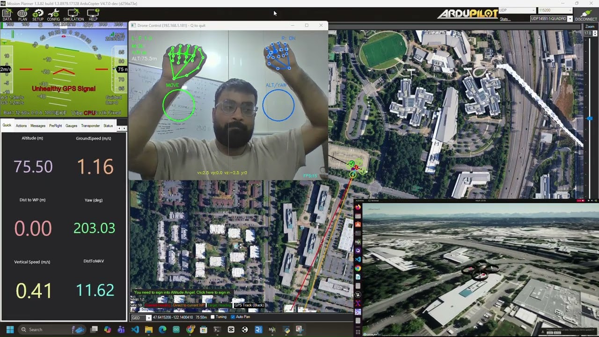Screen dimensions: 599x337
Task: Click VS Code in the Ubuntu dock
Action: [358, 259]
